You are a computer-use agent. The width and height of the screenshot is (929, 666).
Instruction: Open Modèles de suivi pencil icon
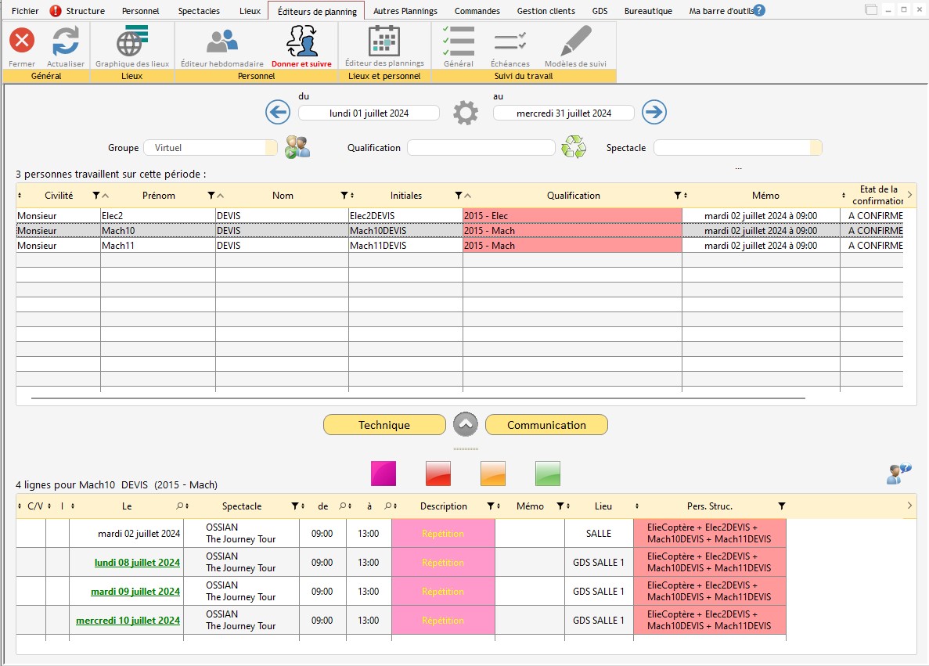[x=575, y=41]
